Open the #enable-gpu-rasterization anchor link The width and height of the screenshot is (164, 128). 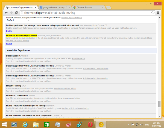69,98
